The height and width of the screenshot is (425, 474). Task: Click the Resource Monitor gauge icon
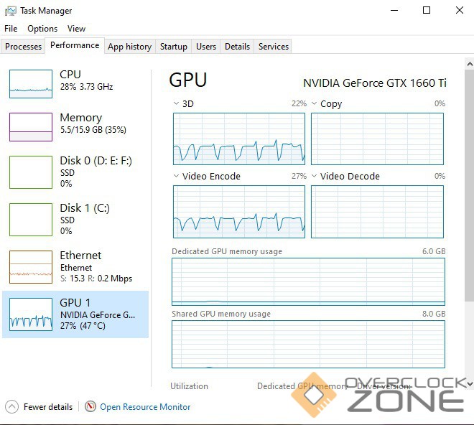tap(90, 406)
